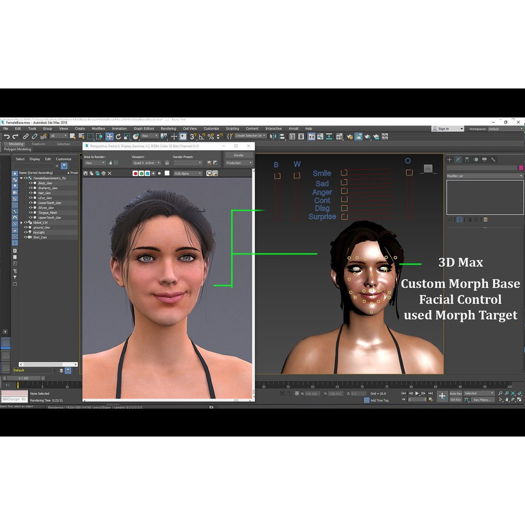Open the RGB Alpha channel dropdown
This screenshot has height=525, width=525.
188,174
